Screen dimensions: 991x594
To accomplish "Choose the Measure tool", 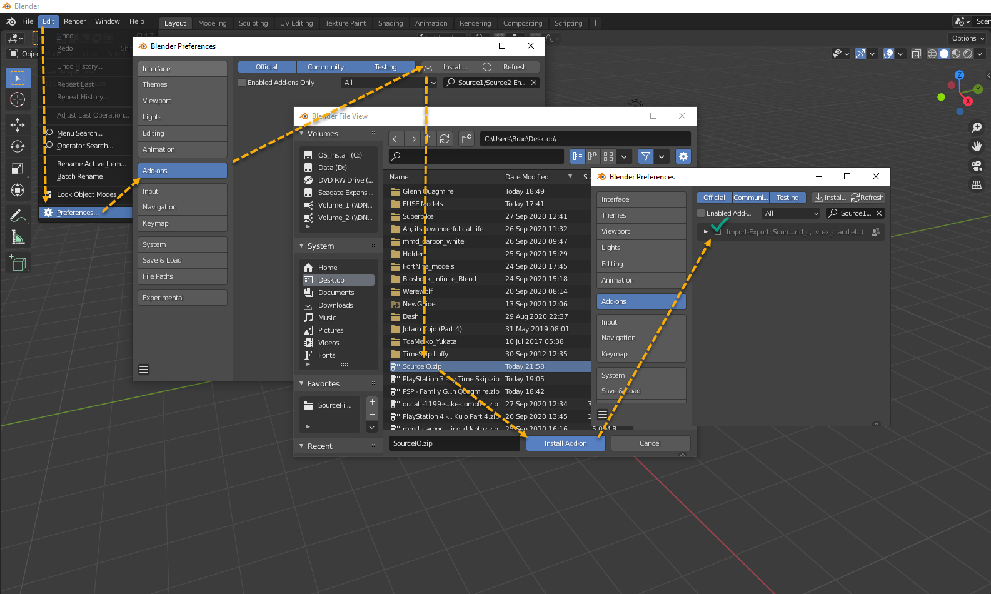I will (18, 238).
